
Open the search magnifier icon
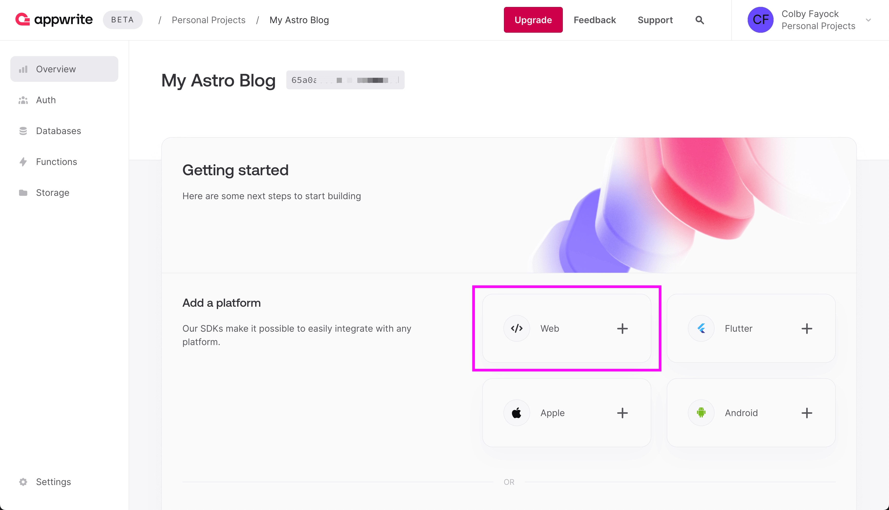699,20
